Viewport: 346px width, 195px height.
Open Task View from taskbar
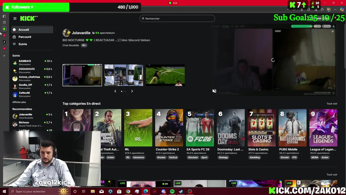pyautogui.click(x=84, y=191)
